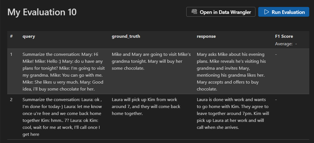Click ground truth about Laura picking Kim
This screenshot has width=314, height=143.
point(146,106)
